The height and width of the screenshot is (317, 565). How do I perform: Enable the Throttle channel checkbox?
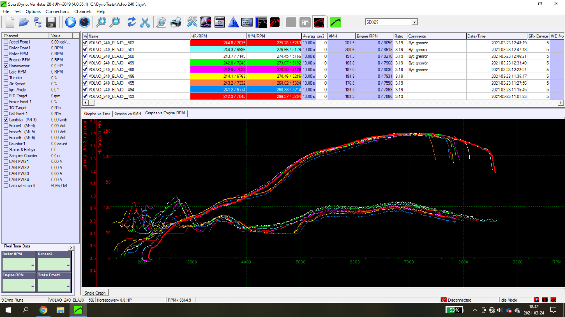[x=6, y=77]
